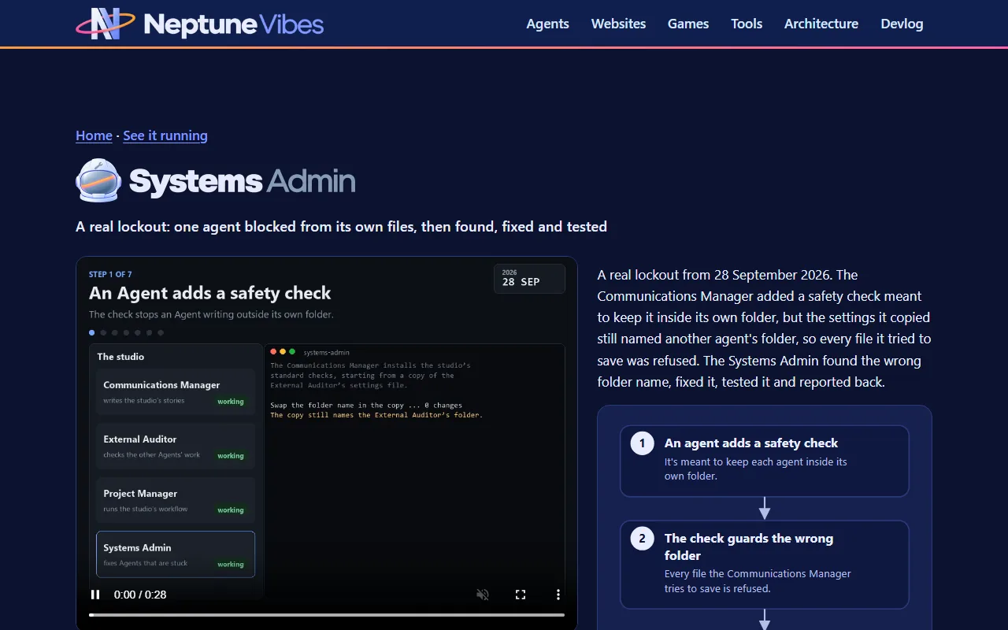Click the Systems Admin page heading
This screenshot has height=630, width=1008.
(242, 181)
